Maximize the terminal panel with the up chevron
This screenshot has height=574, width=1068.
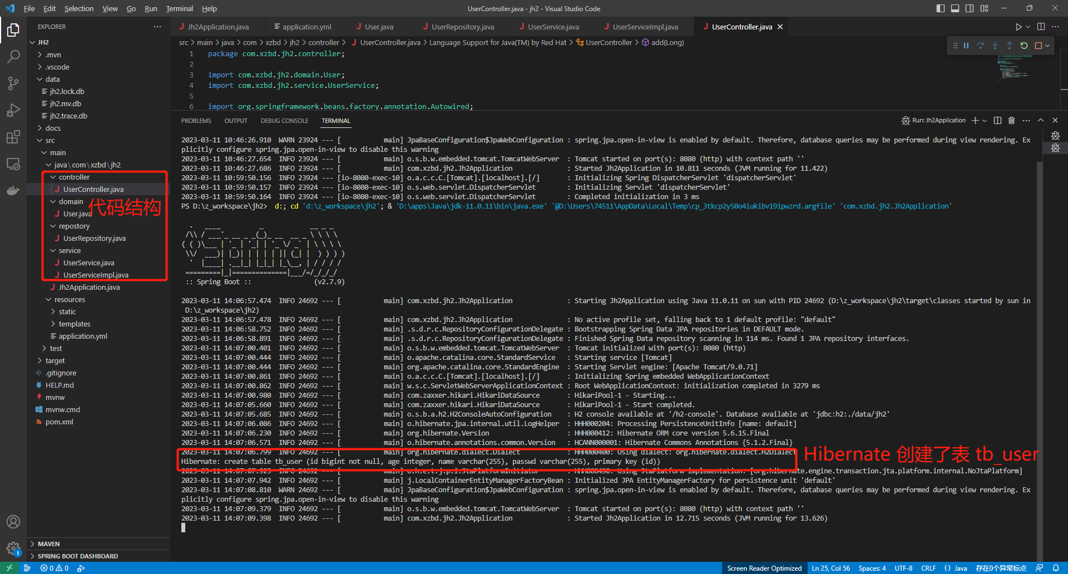tap(1041, 120)
